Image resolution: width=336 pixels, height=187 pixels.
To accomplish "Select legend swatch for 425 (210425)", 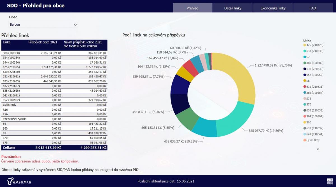I will pyautogui.click(x=305, y=45).
